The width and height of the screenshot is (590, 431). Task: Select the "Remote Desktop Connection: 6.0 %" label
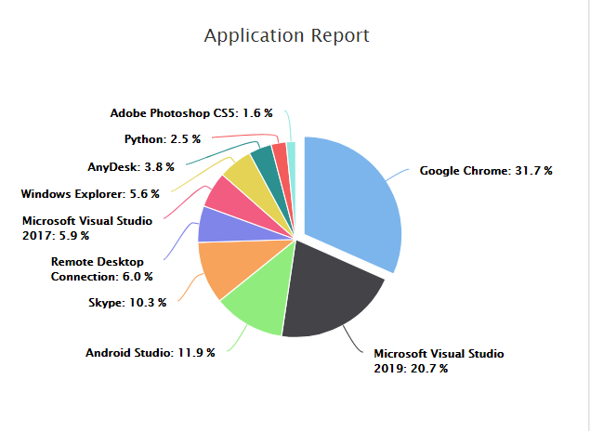click(102, 269)
